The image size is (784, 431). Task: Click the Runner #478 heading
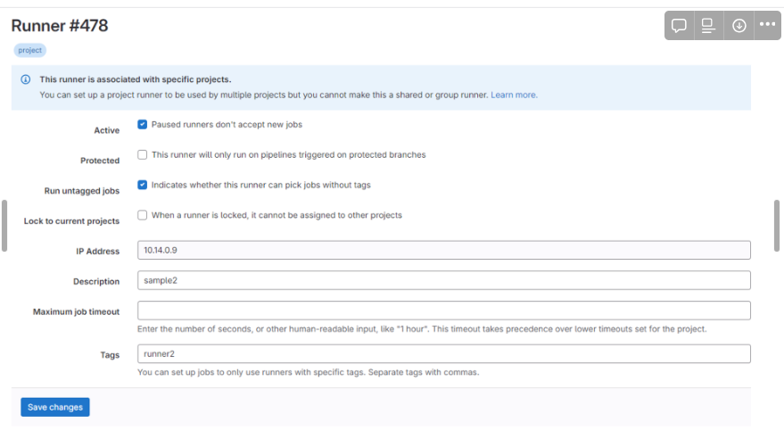[x=60, y=26]
